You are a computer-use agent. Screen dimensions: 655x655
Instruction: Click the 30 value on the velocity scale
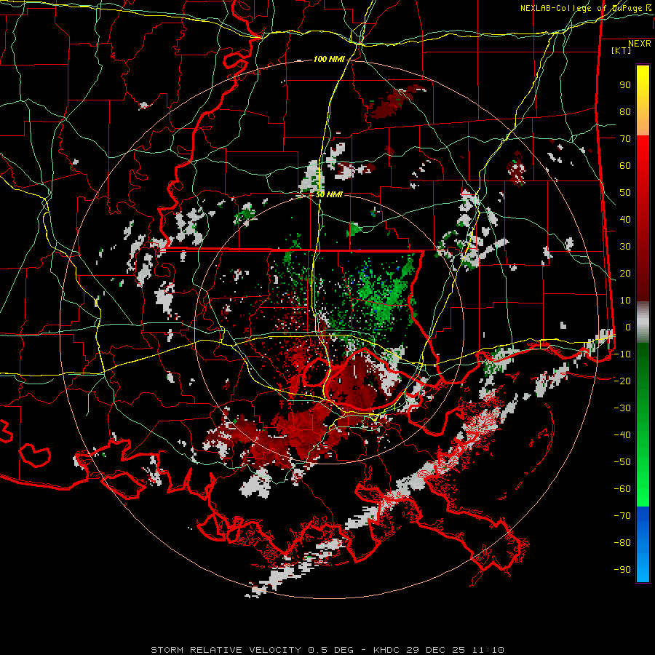tap(625, 247)
